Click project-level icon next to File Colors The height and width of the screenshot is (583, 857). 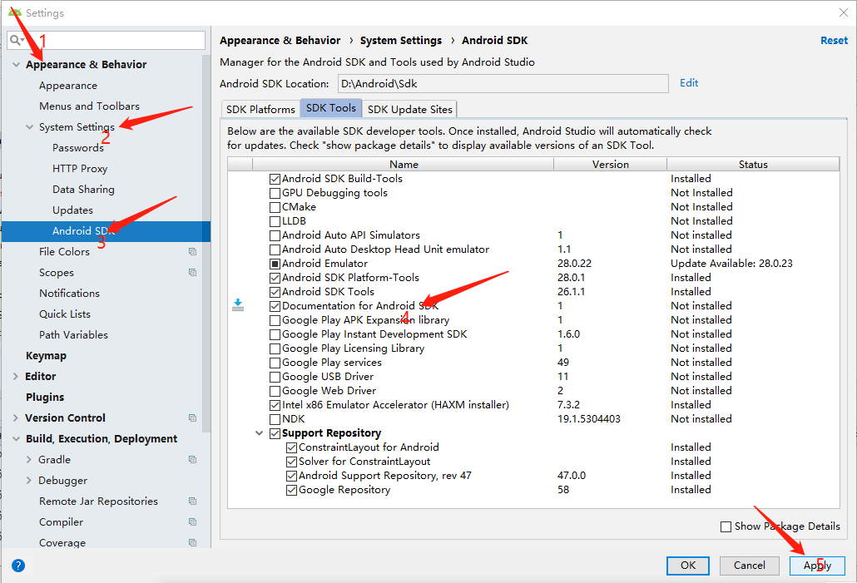(x=192, y=252)
